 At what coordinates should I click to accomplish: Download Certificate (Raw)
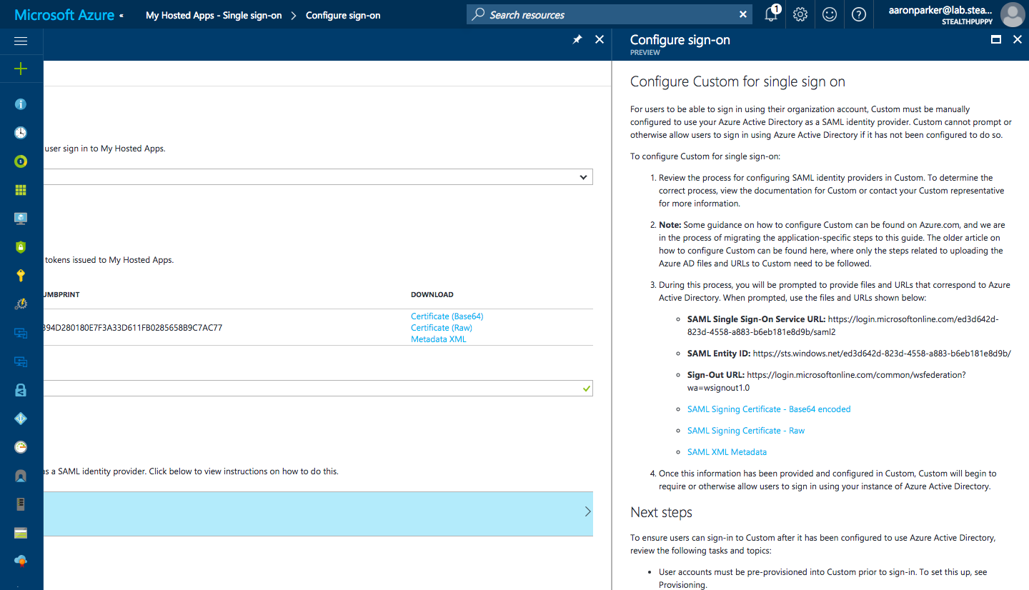point(442,328)
